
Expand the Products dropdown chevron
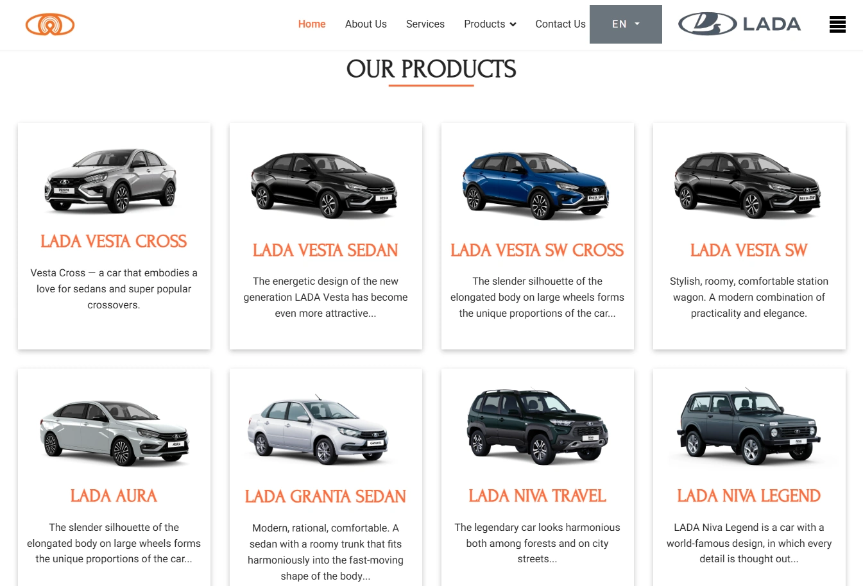[513, 24]
